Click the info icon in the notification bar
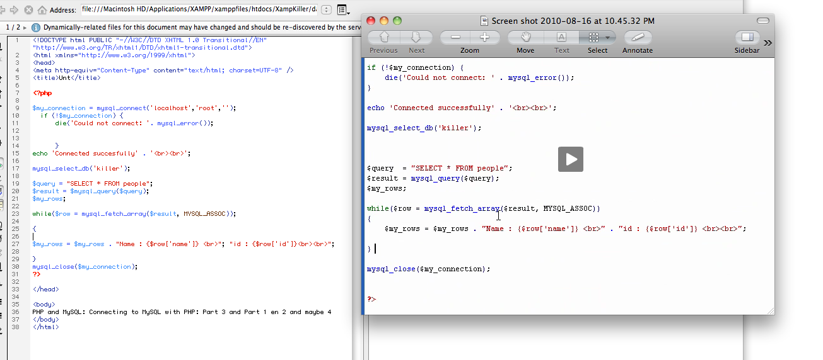 pos(35,28)
